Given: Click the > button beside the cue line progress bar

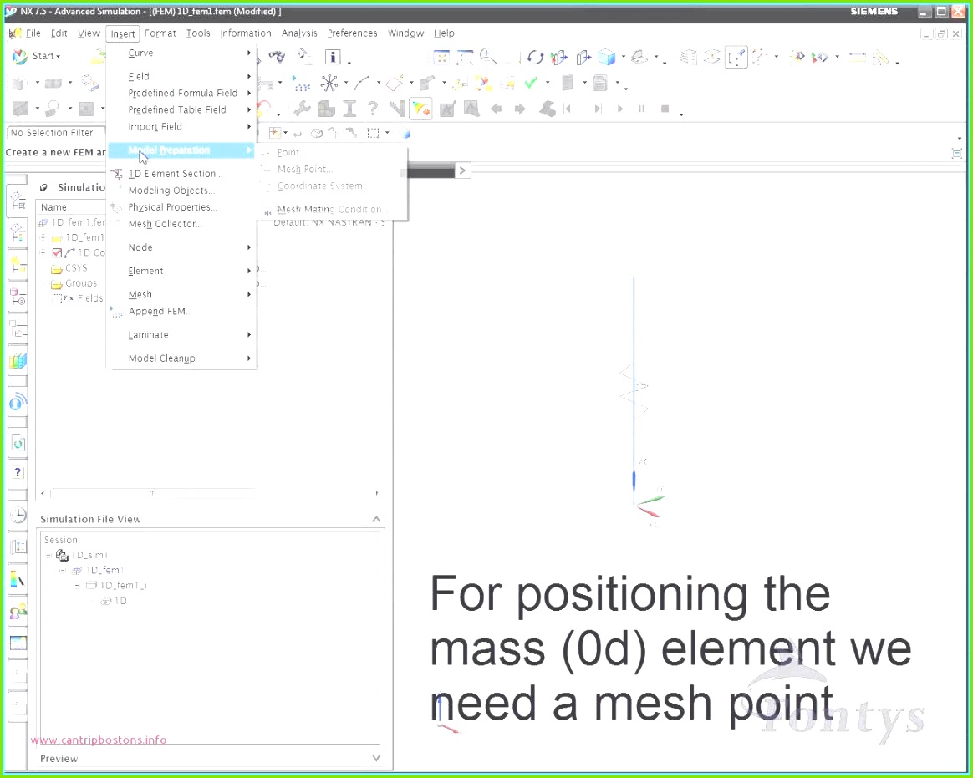Looking at the screenshot, I should [x=462, y=170].
